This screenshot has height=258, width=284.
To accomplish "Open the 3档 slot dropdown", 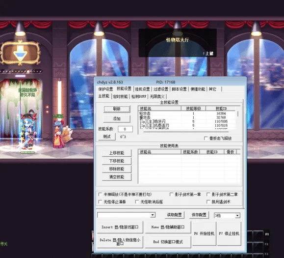I will [237, 216].
